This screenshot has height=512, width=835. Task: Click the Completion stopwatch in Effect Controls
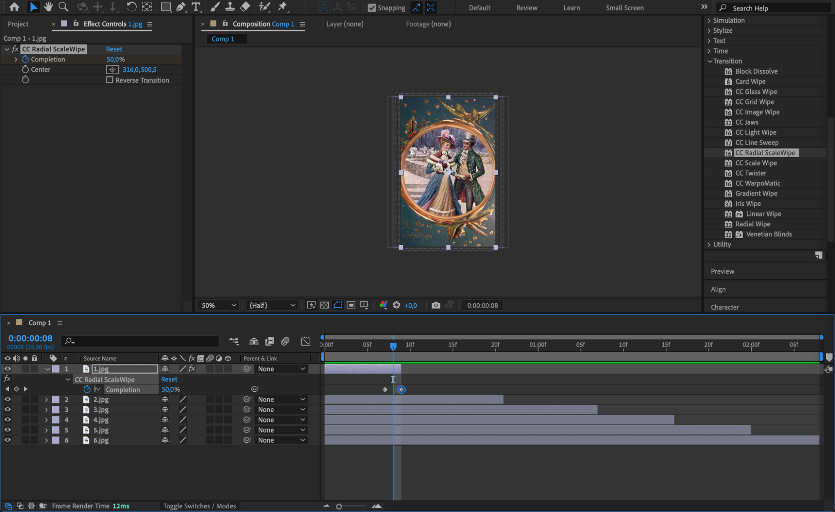click(25, 59)
